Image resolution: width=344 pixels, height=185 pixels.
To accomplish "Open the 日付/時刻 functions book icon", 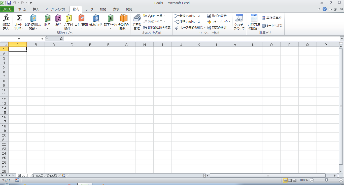I will tap(81, 19).
